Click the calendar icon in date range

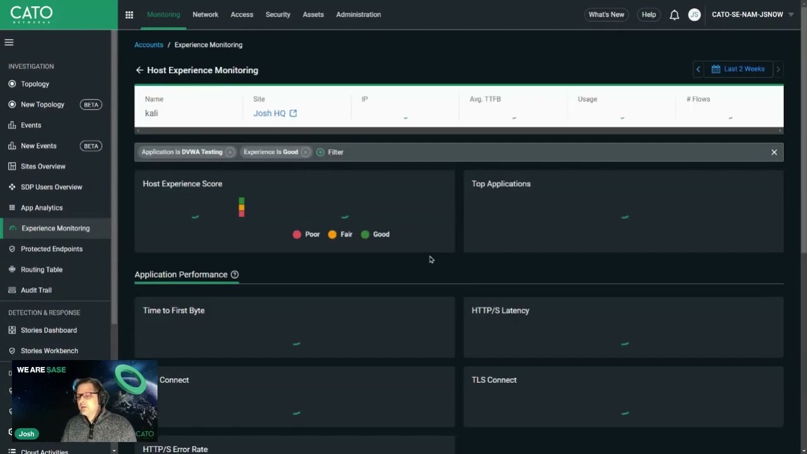[x=716, y=69]
